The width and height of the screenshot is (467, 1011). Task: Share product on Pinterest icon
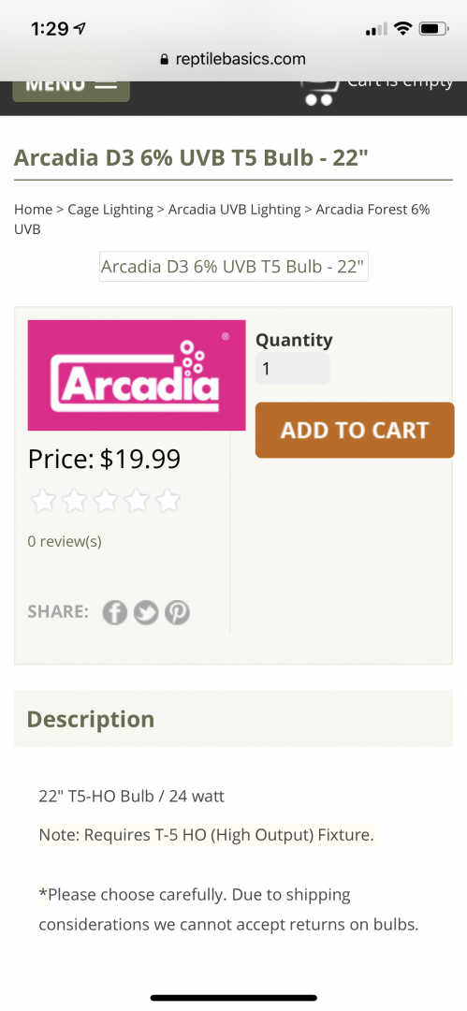[x=177, y=612]
